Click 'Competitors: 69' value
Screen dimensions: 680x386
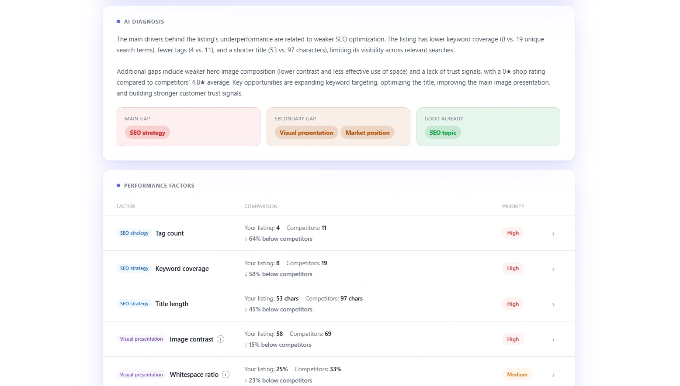pyautogui.click(x=310, y=334)
